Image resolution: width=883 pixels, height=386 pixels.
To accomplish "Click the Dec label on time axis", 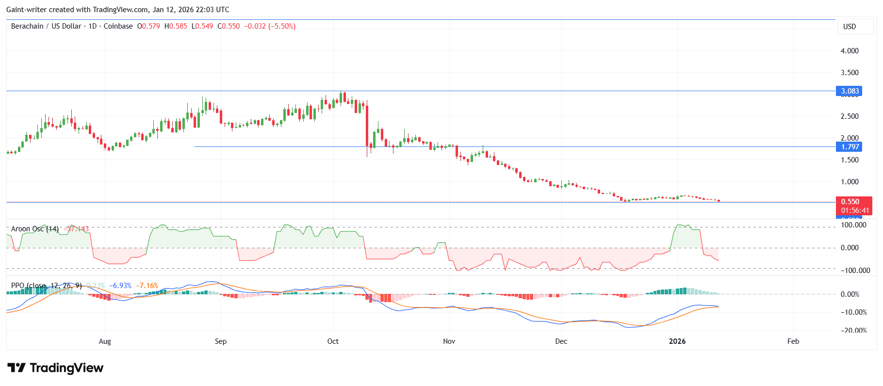I will (x=561, y=341).
